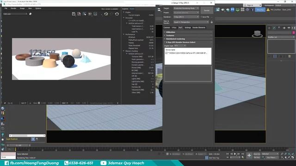Open File menu in V-Ray Frame Buffer
296x166 pixels.
[x=6, y=8]
